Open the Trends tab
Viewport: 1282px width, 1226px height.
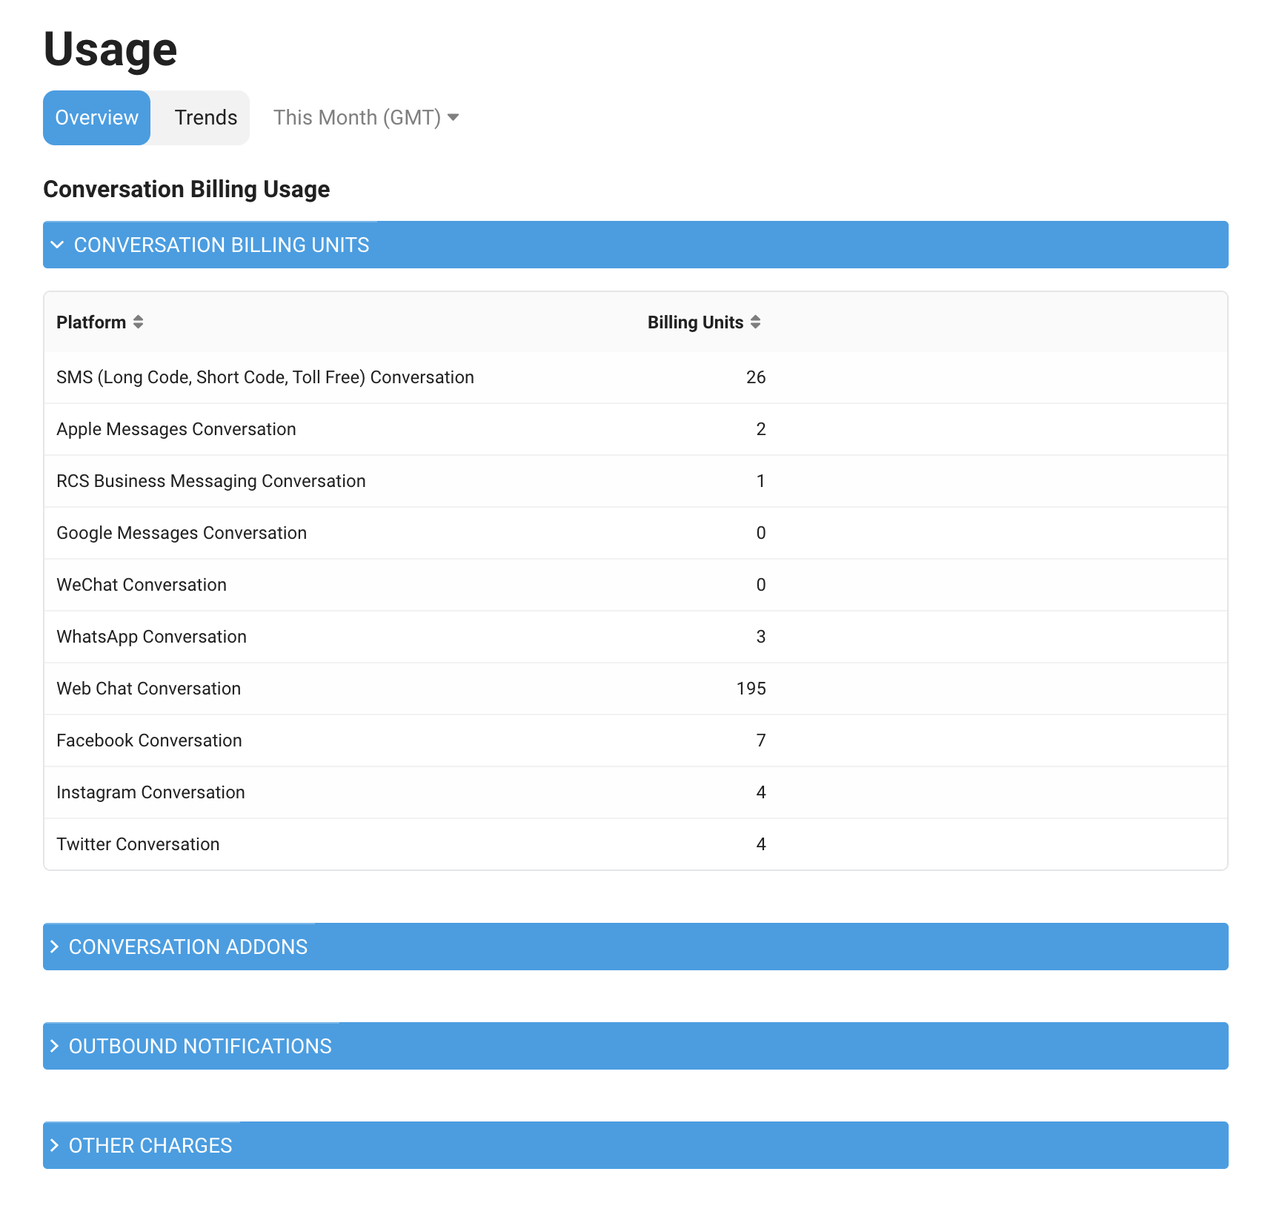[x=205, y=118]
